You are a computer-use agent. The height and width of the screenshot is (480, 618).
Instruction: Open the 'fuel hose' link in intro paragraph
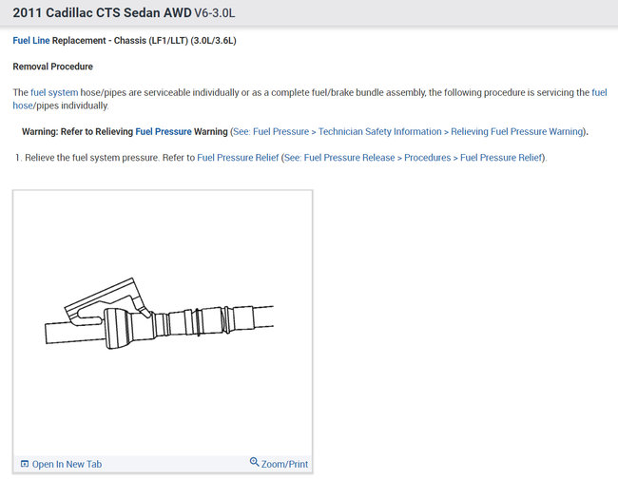click(x=600, y=92)
